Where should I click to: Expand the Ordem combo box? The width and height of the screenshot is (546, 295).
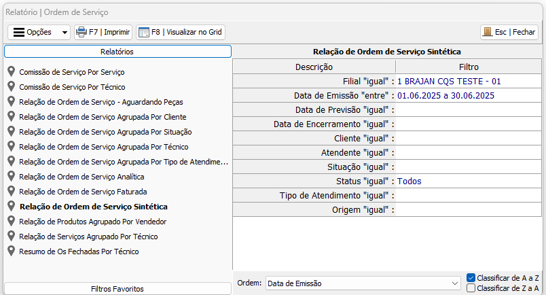(455, 283)
